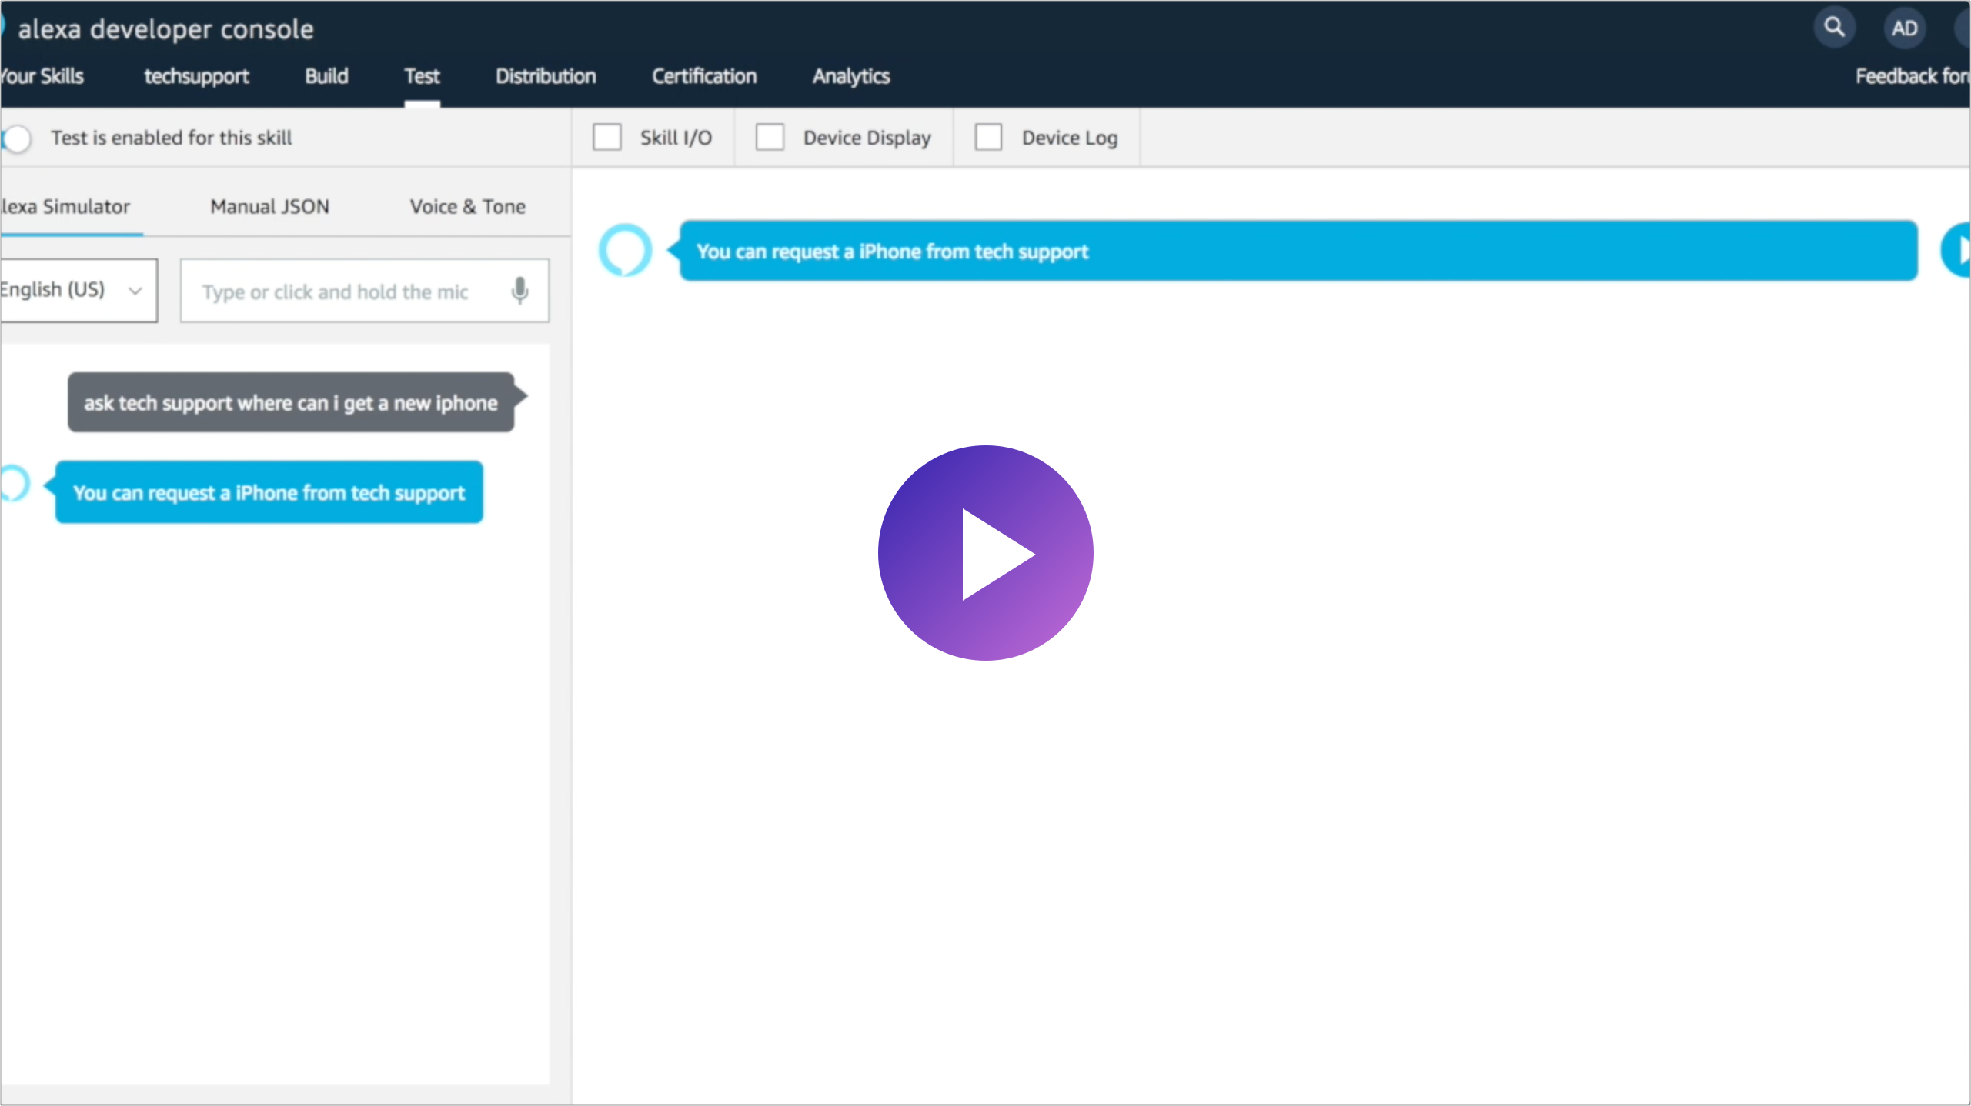
Task: Switch to Voice & Tone tab
Action: point(467,205)
